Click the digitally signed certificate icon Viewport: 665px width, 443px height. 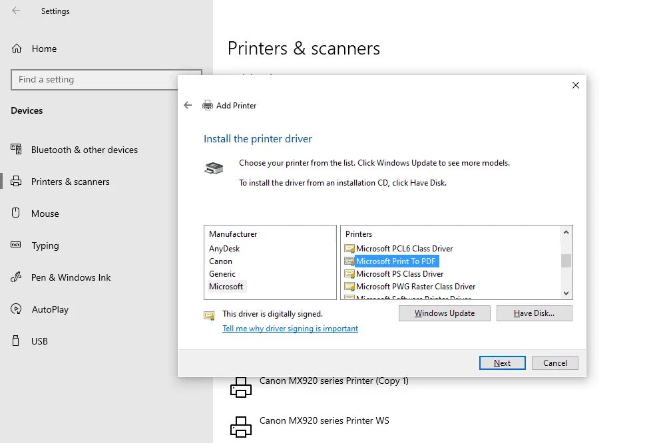[209, 315]
